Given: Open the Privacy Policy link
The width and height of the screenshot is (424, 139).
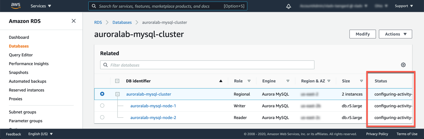Looking at the screenshot, I should tap(377, 134).
